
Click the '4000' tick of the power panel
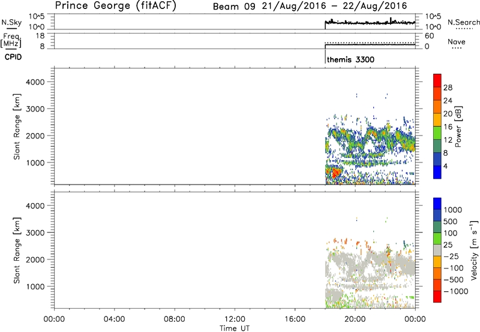[x=35, y=82]
